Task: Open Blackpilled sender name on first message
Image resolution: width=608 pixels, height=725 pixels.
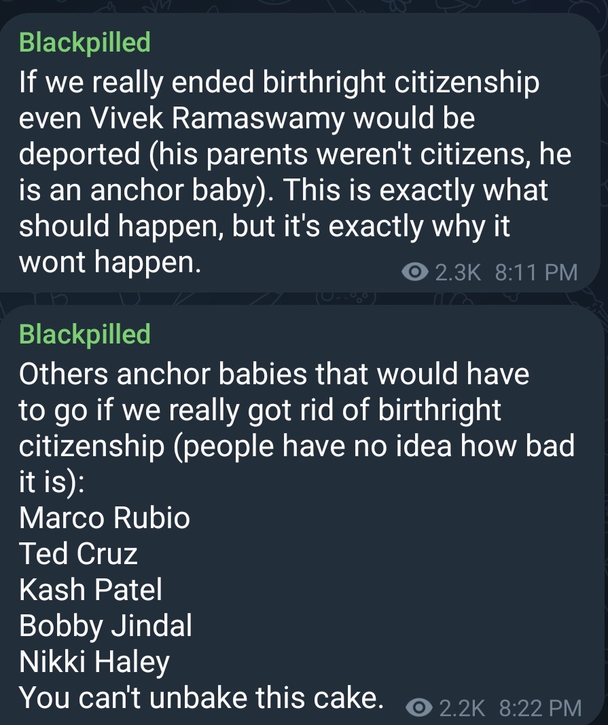Action: [85, 43]
